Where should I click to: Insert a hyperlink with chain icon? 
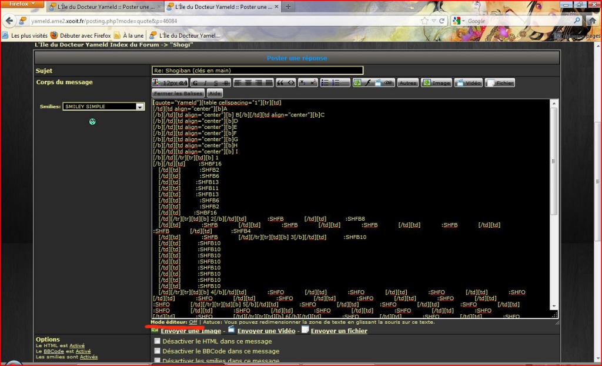pyautogui.click(x=389, y=82)
